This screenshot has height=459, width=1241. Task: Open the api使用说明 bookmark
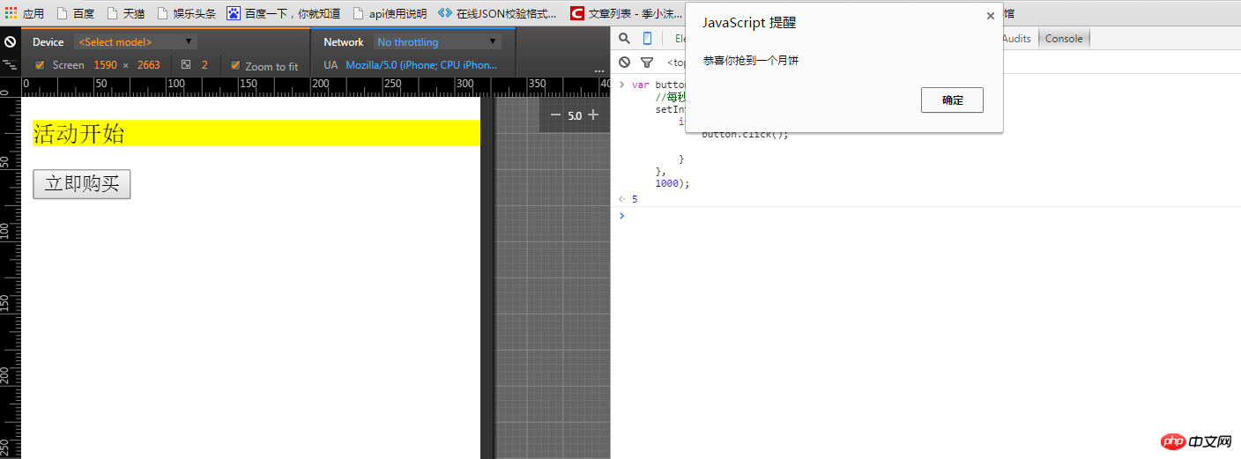tap(390, 13)
